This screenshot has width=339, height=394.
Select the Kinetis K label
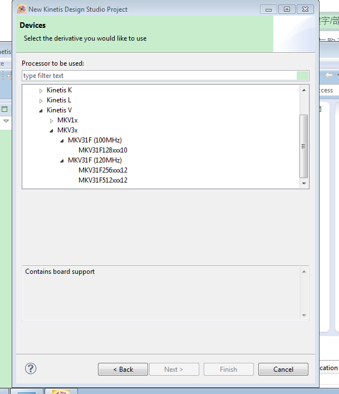(60, 90)
